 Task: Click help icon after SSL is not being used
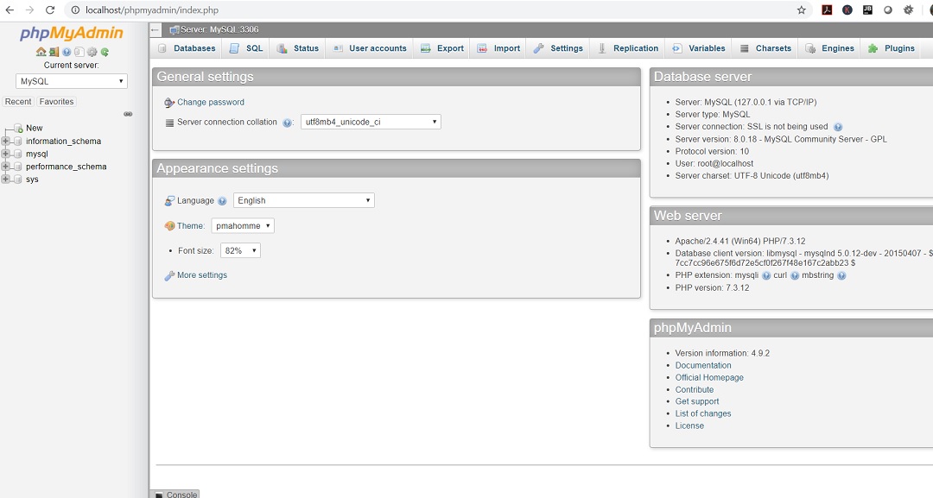(x=838, y=127)
